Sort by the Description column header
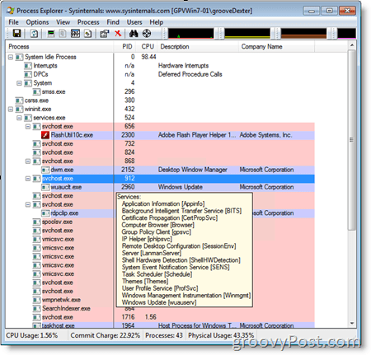 [198, 47]
